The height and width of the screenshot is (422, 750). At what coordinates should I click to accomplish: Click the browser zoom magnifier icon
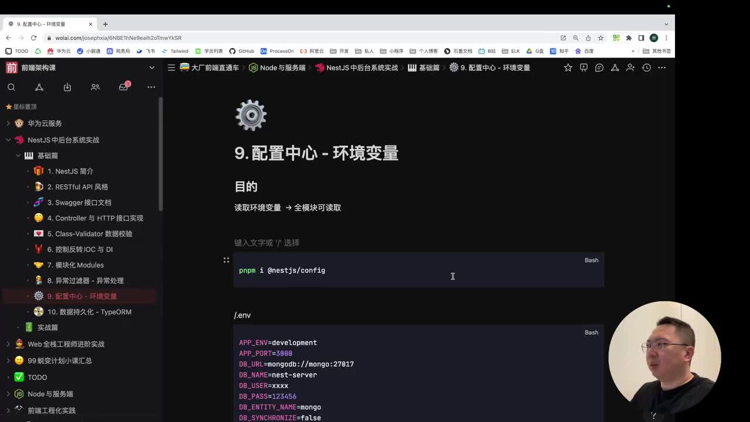pyautogui.click(x=575, y=38)
